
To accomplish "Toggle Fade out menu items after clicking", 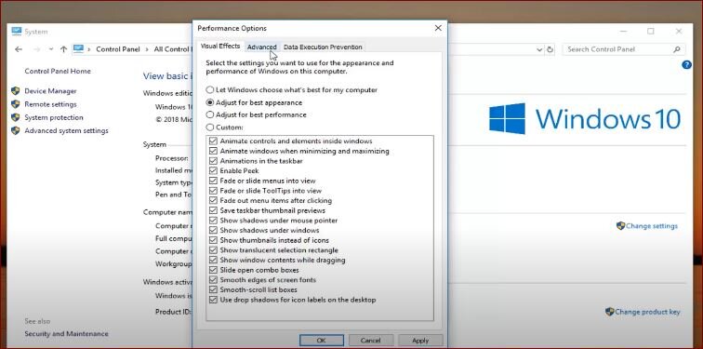I will 213,200.
